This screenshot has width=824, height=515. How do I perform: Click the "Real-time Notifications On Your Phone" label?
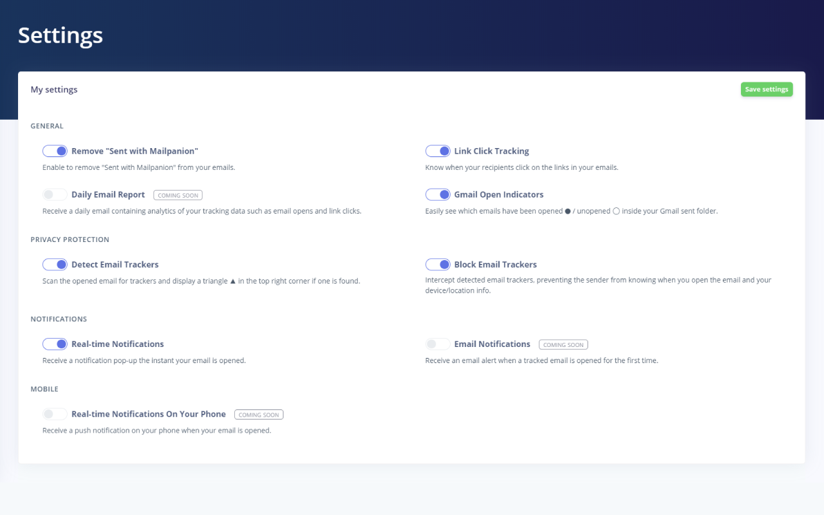click(149, 414)
